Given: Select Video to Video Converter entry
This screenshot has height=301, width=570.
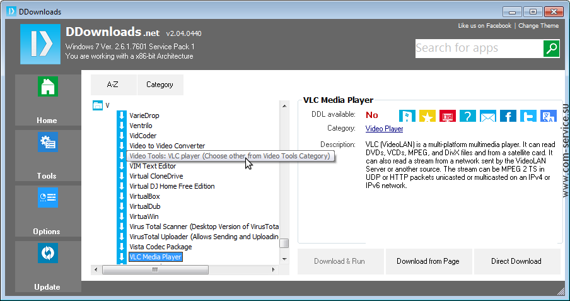Looking at the screenshot, I should [167, 146].
